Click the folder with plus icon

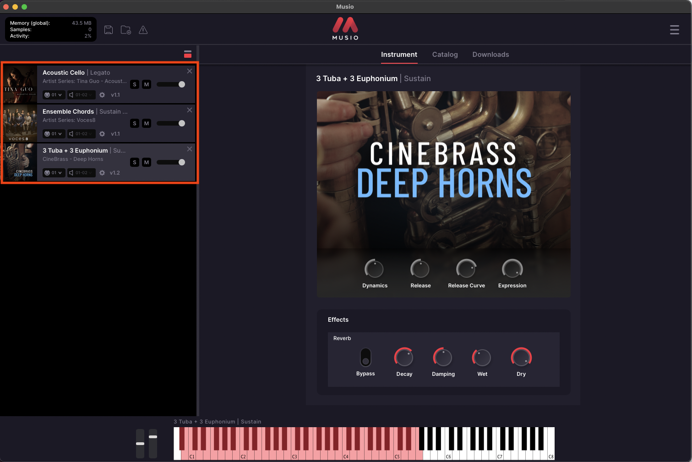pos(126,30)
